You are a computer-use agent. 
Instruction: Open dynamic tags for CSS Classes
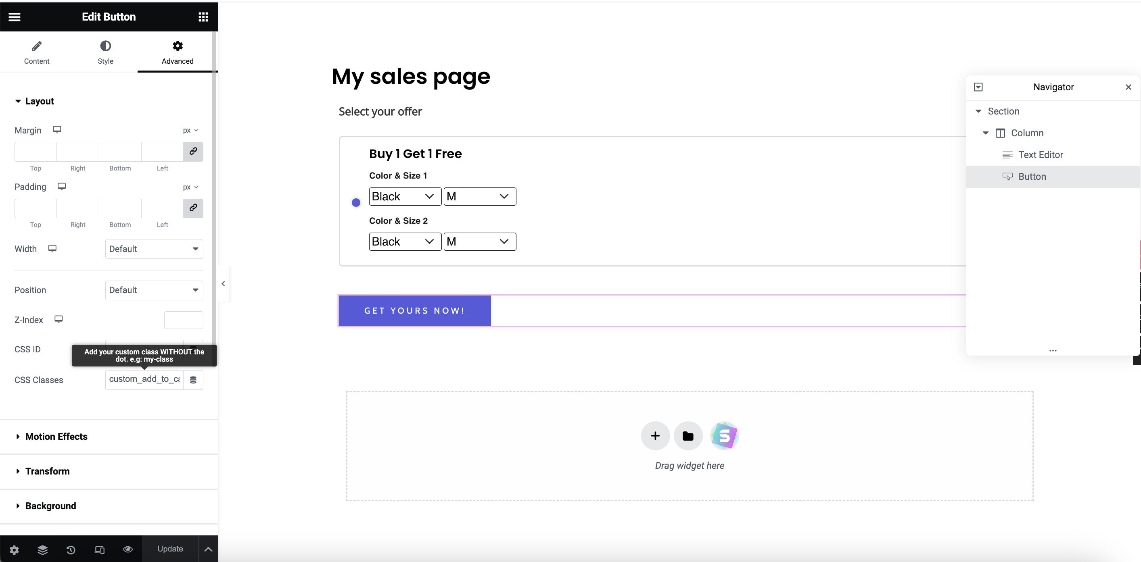click(193, 380)
